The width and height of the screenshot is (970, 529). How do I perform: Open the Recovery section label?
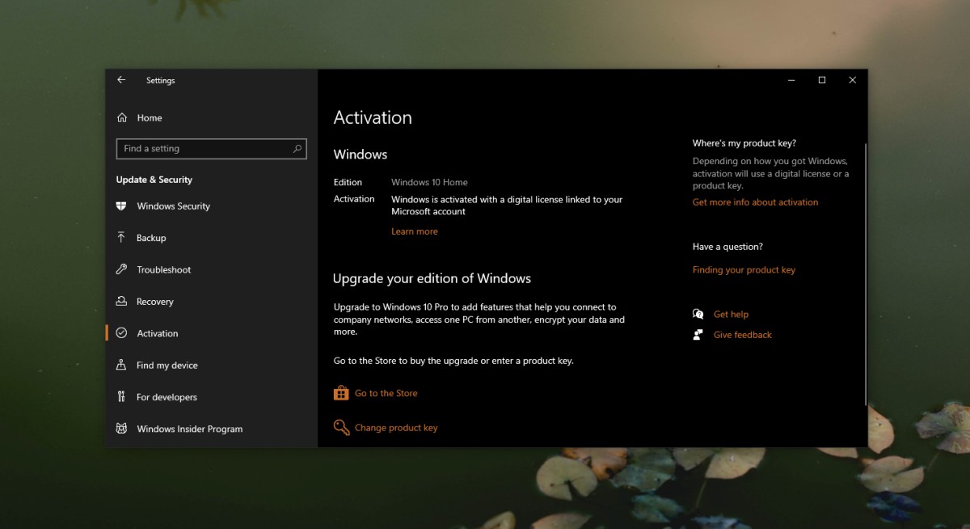155,302
